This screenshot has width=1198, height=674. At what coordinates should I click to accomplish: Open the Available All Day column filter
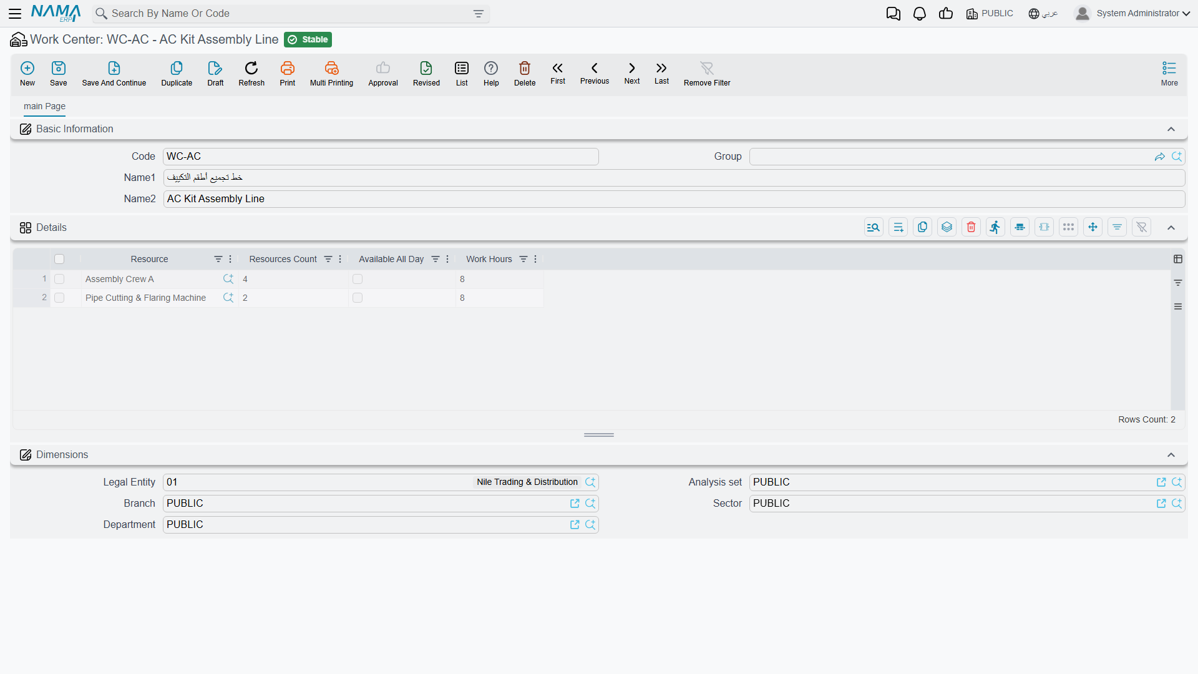pos(436,259)
